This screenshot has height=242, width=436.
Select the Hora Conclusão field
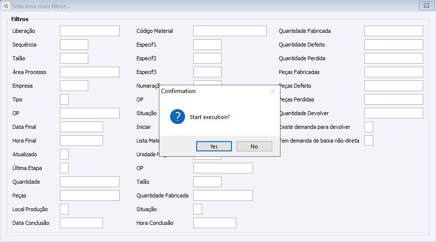pyautogui.click(x=215, y=223)
